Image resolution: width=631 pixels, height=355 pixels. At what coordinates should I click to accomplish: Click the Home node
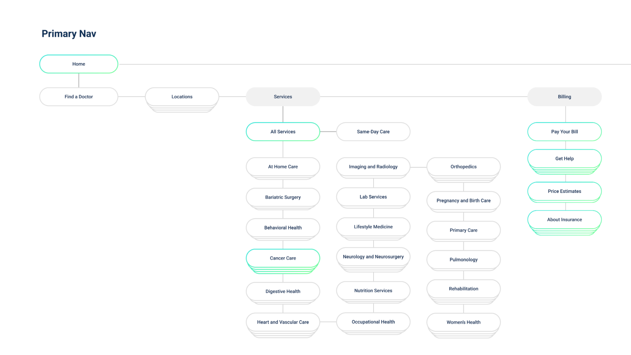pyautogui.click(x=79, y=64)
